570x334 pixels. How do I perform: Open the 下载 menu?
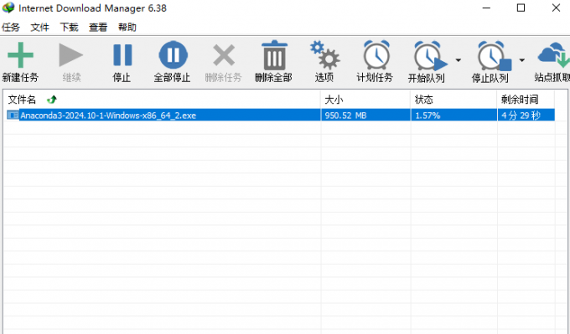pos(69,28)
